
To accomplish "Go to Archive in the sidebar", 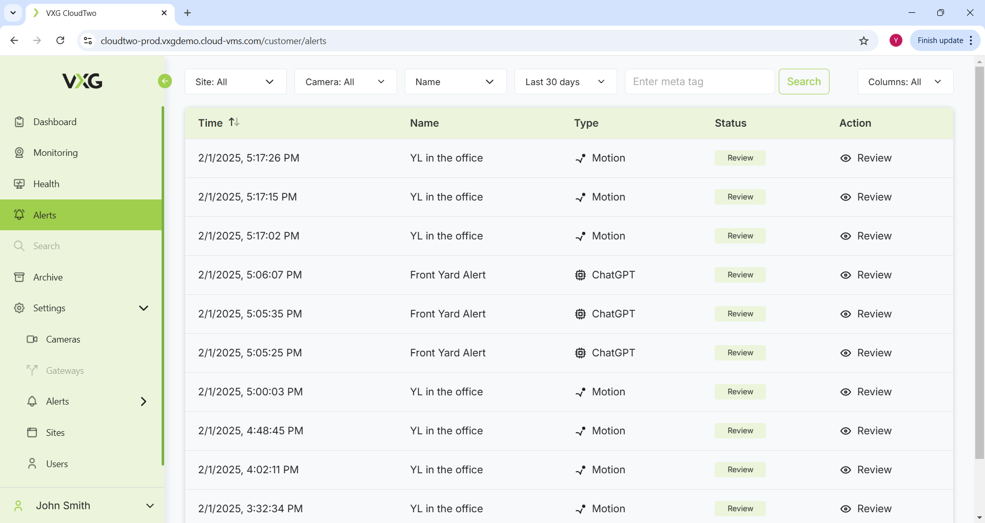I will click(48, 277).
